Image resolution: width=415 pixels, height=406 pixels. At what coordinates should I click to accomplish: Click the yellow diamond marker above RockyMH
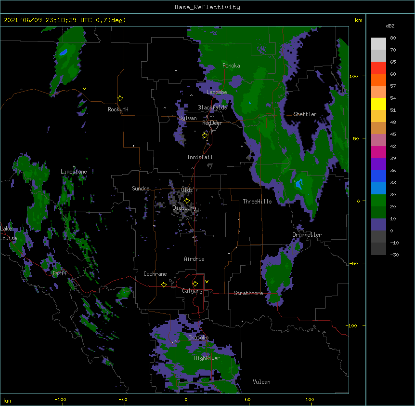(x=120, y=98)
